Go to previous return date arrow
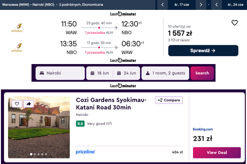 (217, 5)
